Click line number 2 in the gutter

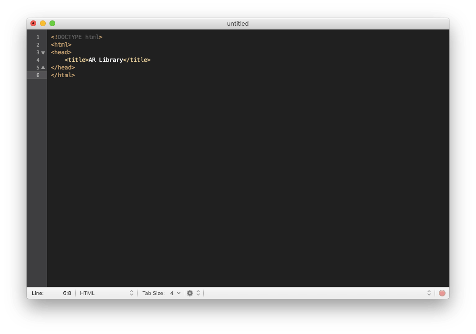pyautogui.click(x=38, y=45)
